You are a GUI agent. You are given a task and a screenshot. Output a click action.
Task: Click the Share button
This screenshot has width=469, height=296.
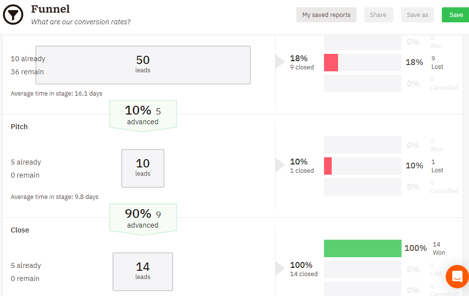click(378, 15)
